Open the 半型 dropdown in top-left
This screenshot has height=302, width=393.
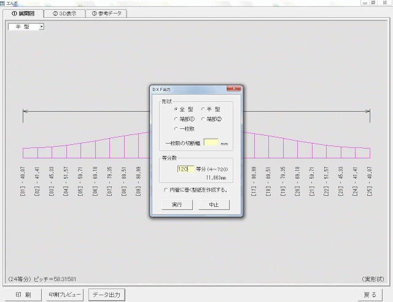pyautogui.click(x=41, y=26)
